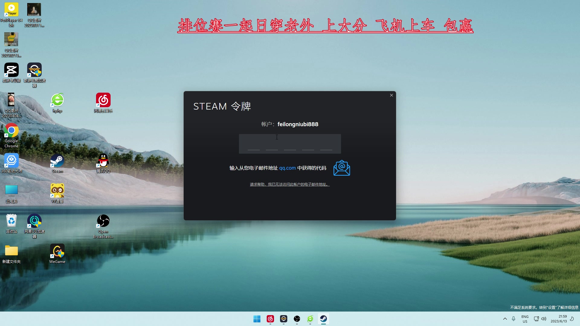This screenshot has width=580, height=326.
Task: Click the email envelope icon in Steam dialog
Action: coord(342,168)
